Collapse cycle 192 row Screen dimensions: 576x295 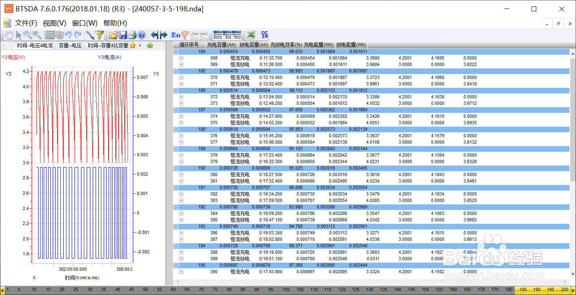pyautogui.click(x=176, y=207)
